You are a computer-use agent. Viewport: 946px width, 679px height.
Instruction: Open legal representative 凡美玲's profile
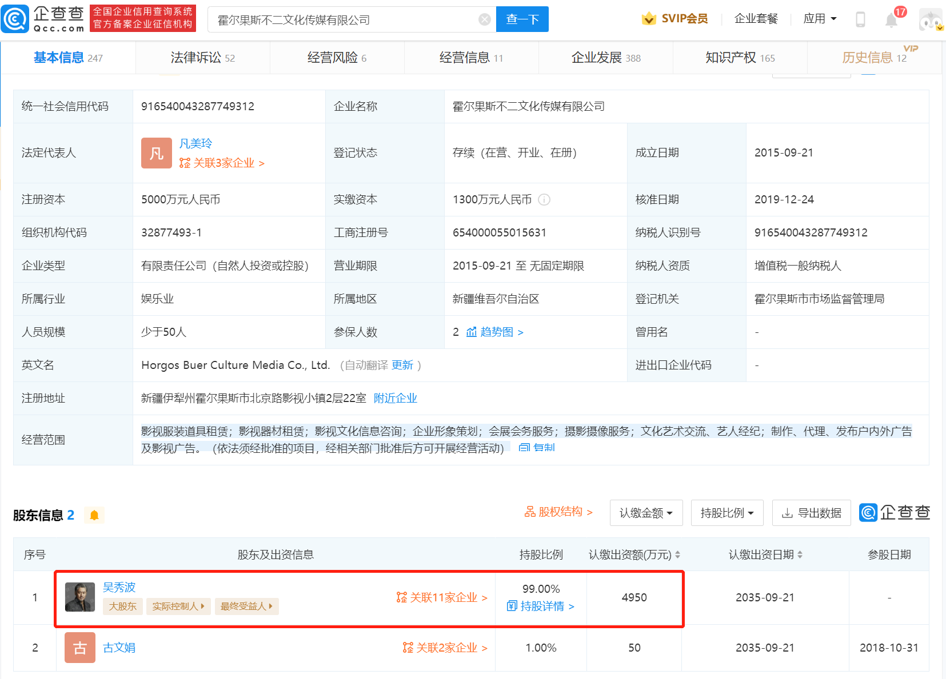pyautogui.click(x=195, y=143)
